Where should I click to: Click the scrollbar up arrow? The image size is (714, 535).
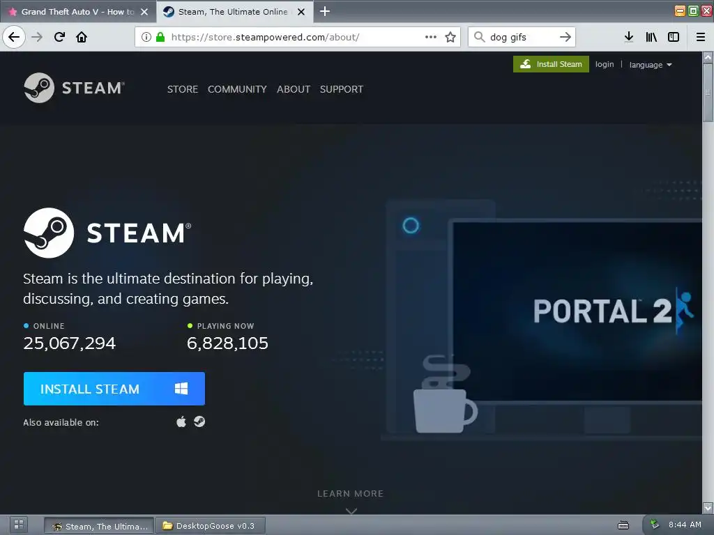tap(708, 57)
